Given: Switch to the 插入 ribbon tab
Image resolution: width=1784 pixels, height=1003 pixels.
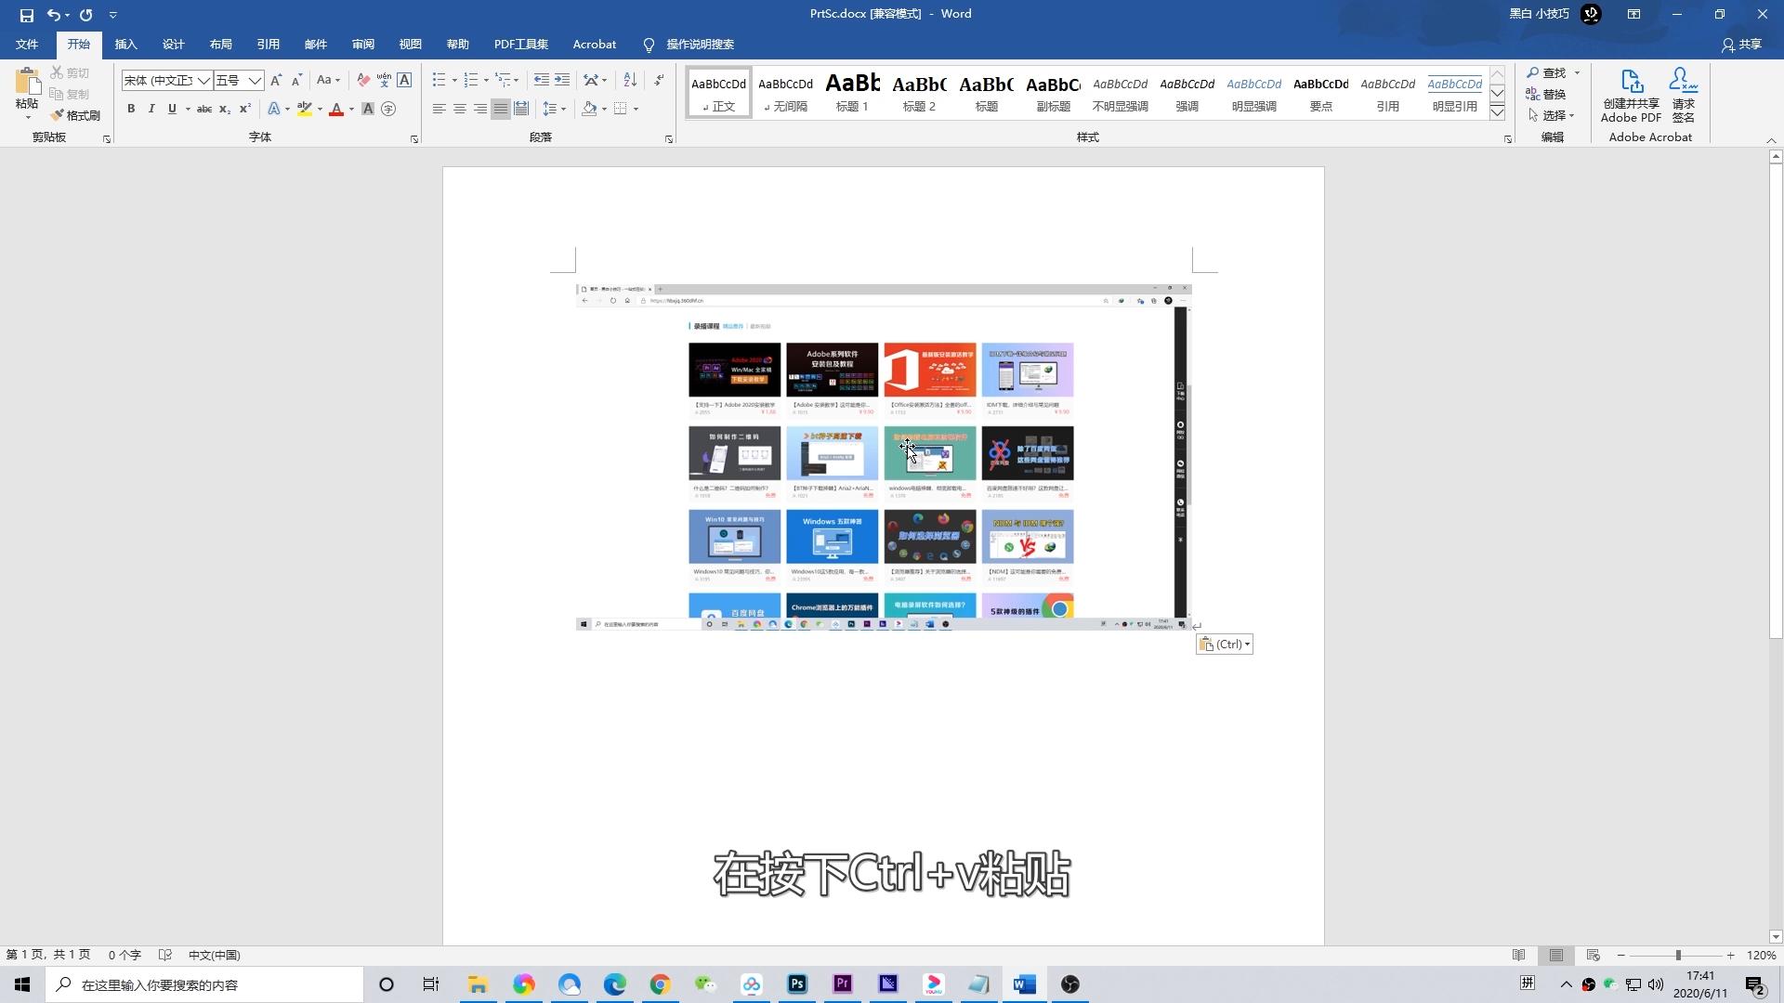Looking at the screenshot, I should point(125,44).
